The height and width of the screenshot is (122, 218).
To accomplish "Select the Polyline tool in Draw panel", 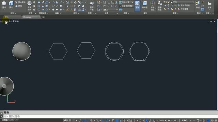I will click(53, 2).
